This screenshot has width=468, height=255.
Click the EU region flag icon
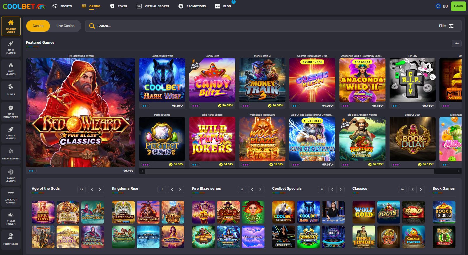(x=438, y=6)
